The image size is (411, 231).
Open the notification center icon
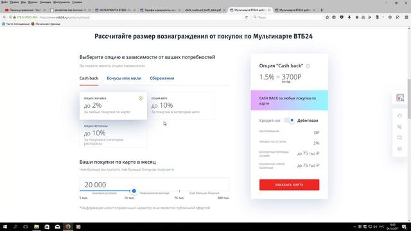pyautogui.click(x=404, y=227)
